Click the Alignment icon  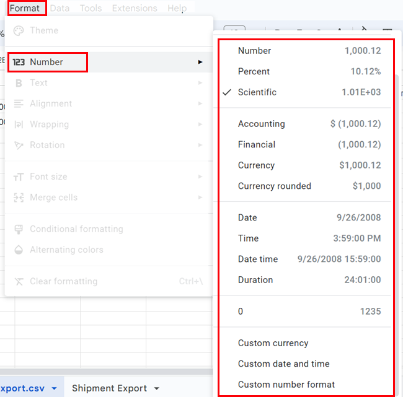(19, 103)
